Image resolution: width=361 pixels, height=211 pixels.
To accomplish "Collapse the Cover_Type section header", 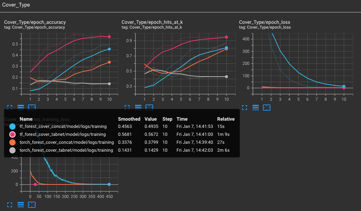I will coord(16,5).
